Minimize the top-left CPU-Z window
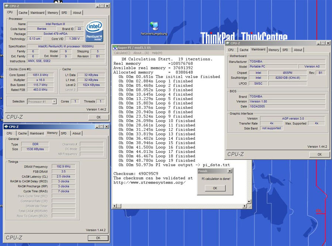The height and width of the screenshot is (246, 332). pyautogui.click(x=97, y=6)
